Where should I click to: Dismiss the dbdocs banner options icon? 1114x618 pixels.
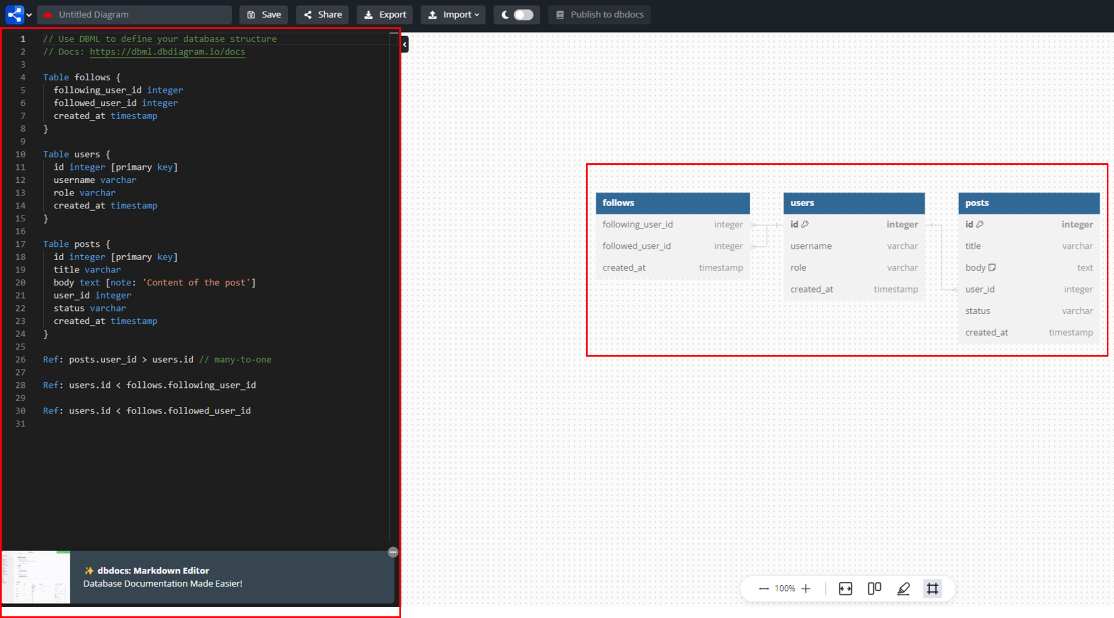(393, 552)
